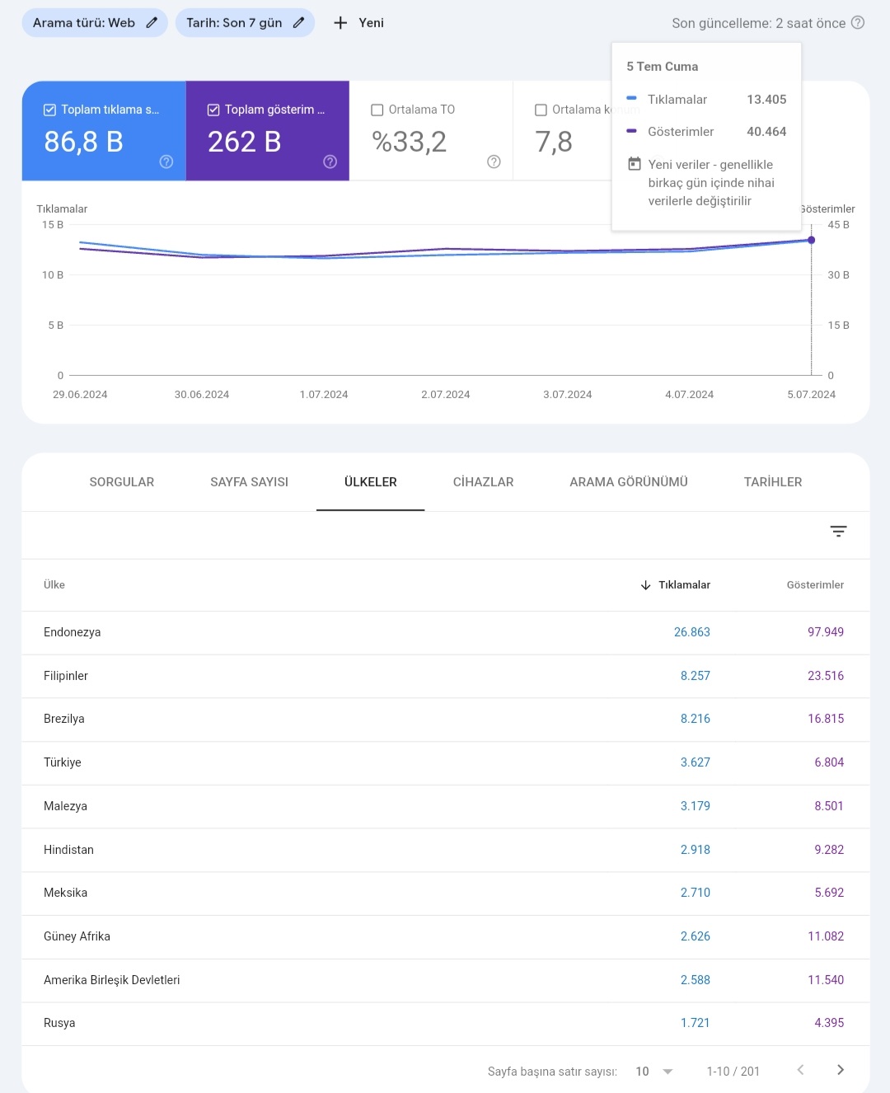The image size is (890, 1093).
Task: Switch to the SAYFA SAYISI tab
Action: pos(249,482)
